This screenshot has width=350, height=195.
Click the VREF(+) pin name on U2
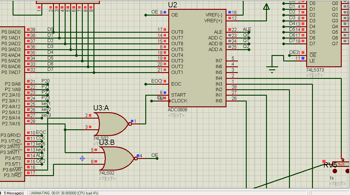click(x=213, y=21)
